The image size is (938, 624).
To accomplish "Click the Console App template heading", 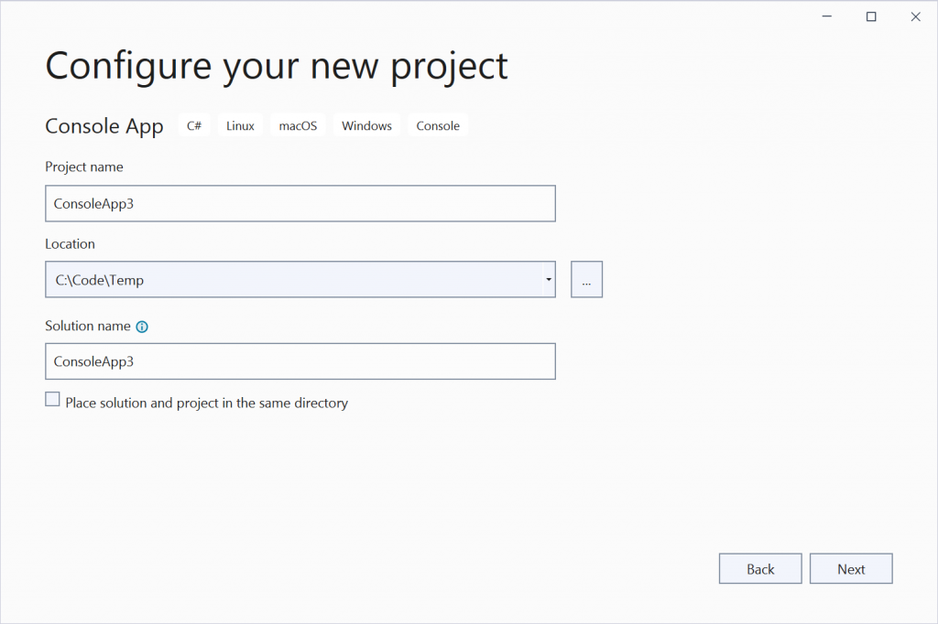I will pos(104,127).
